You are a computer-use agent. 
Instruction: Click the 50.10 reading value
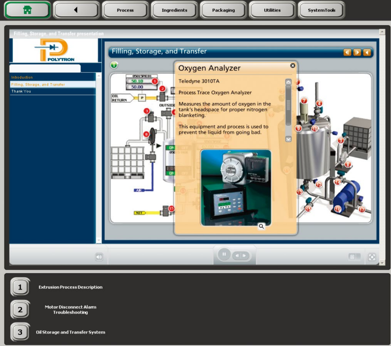tap(137, 81)
